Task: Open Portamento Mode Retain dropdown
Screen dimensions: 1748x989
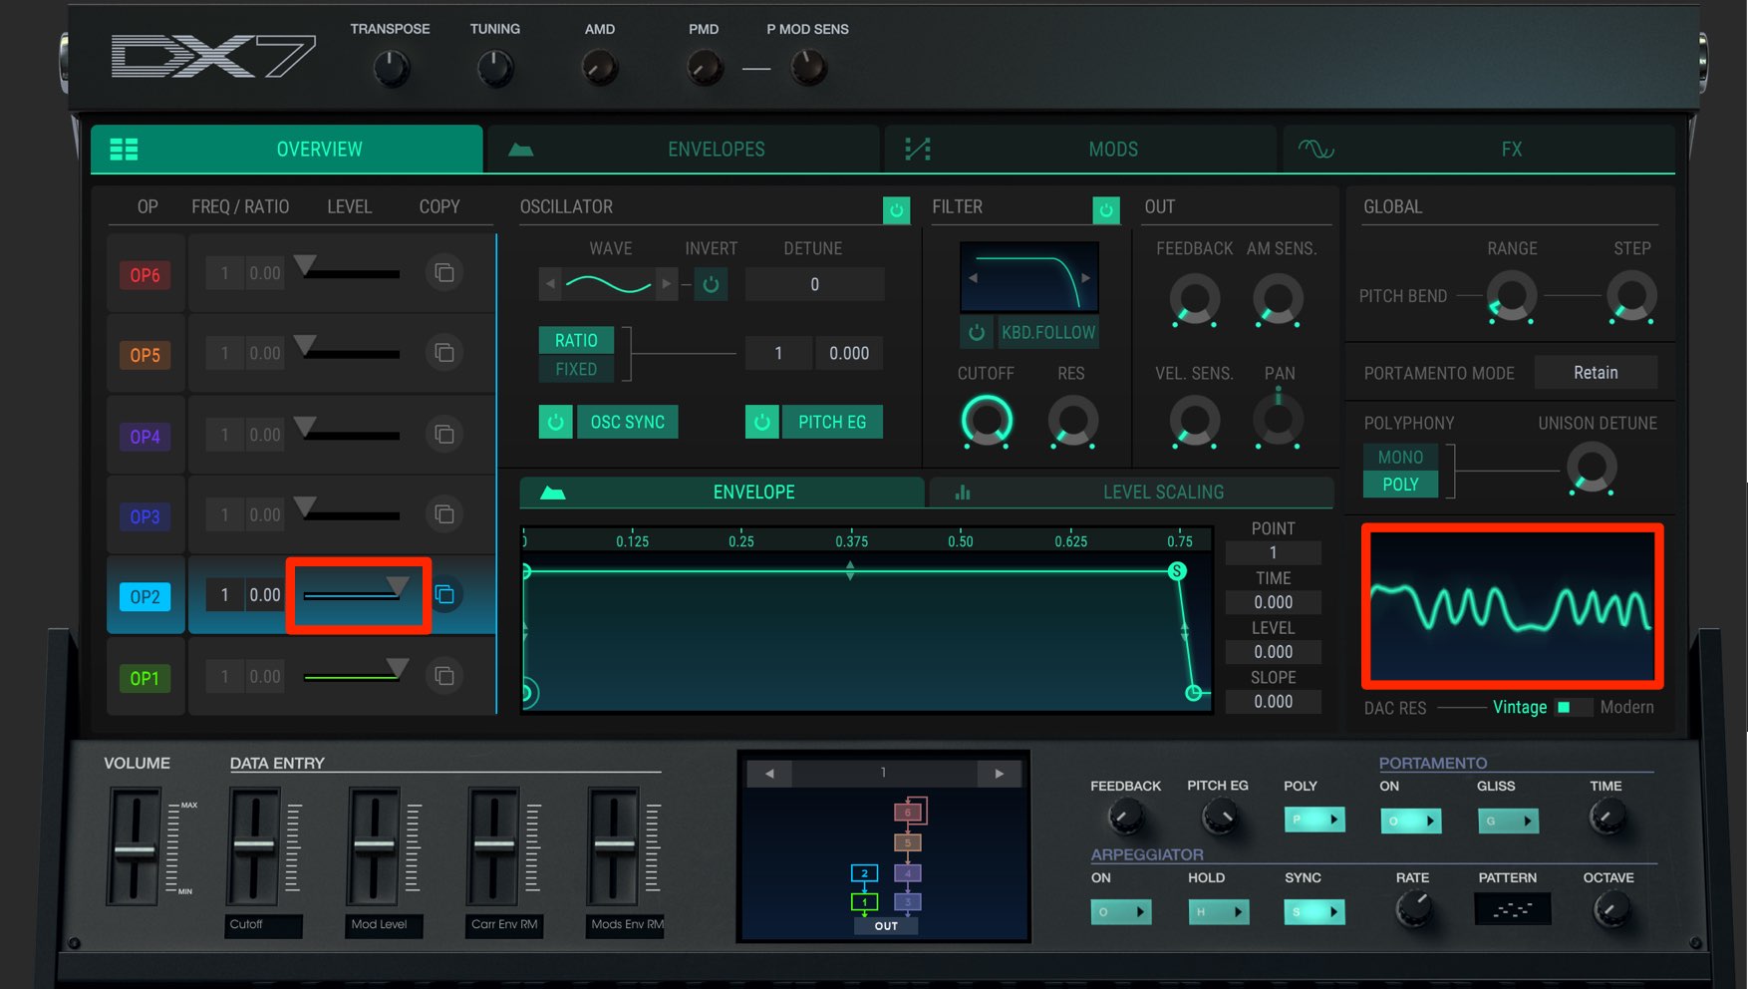Action: 1596,373
